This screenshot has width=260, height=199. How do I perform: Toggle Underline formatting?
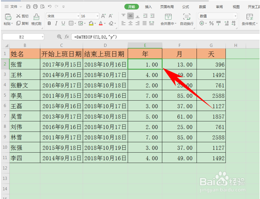[x=63, y=23]
